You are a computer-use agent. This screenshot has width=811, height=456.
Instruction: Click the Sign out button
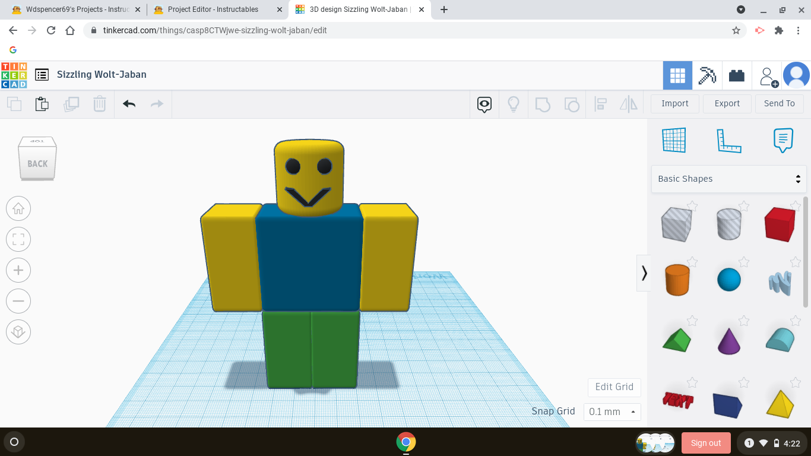[706, 443]
